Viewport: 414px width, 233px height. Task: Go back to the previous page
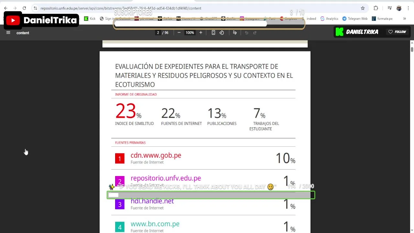point(5,8)
